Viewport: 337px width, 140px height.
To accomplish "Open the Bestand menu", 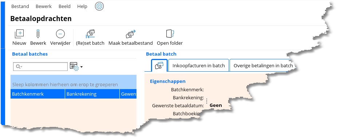I will pos(20,7).
